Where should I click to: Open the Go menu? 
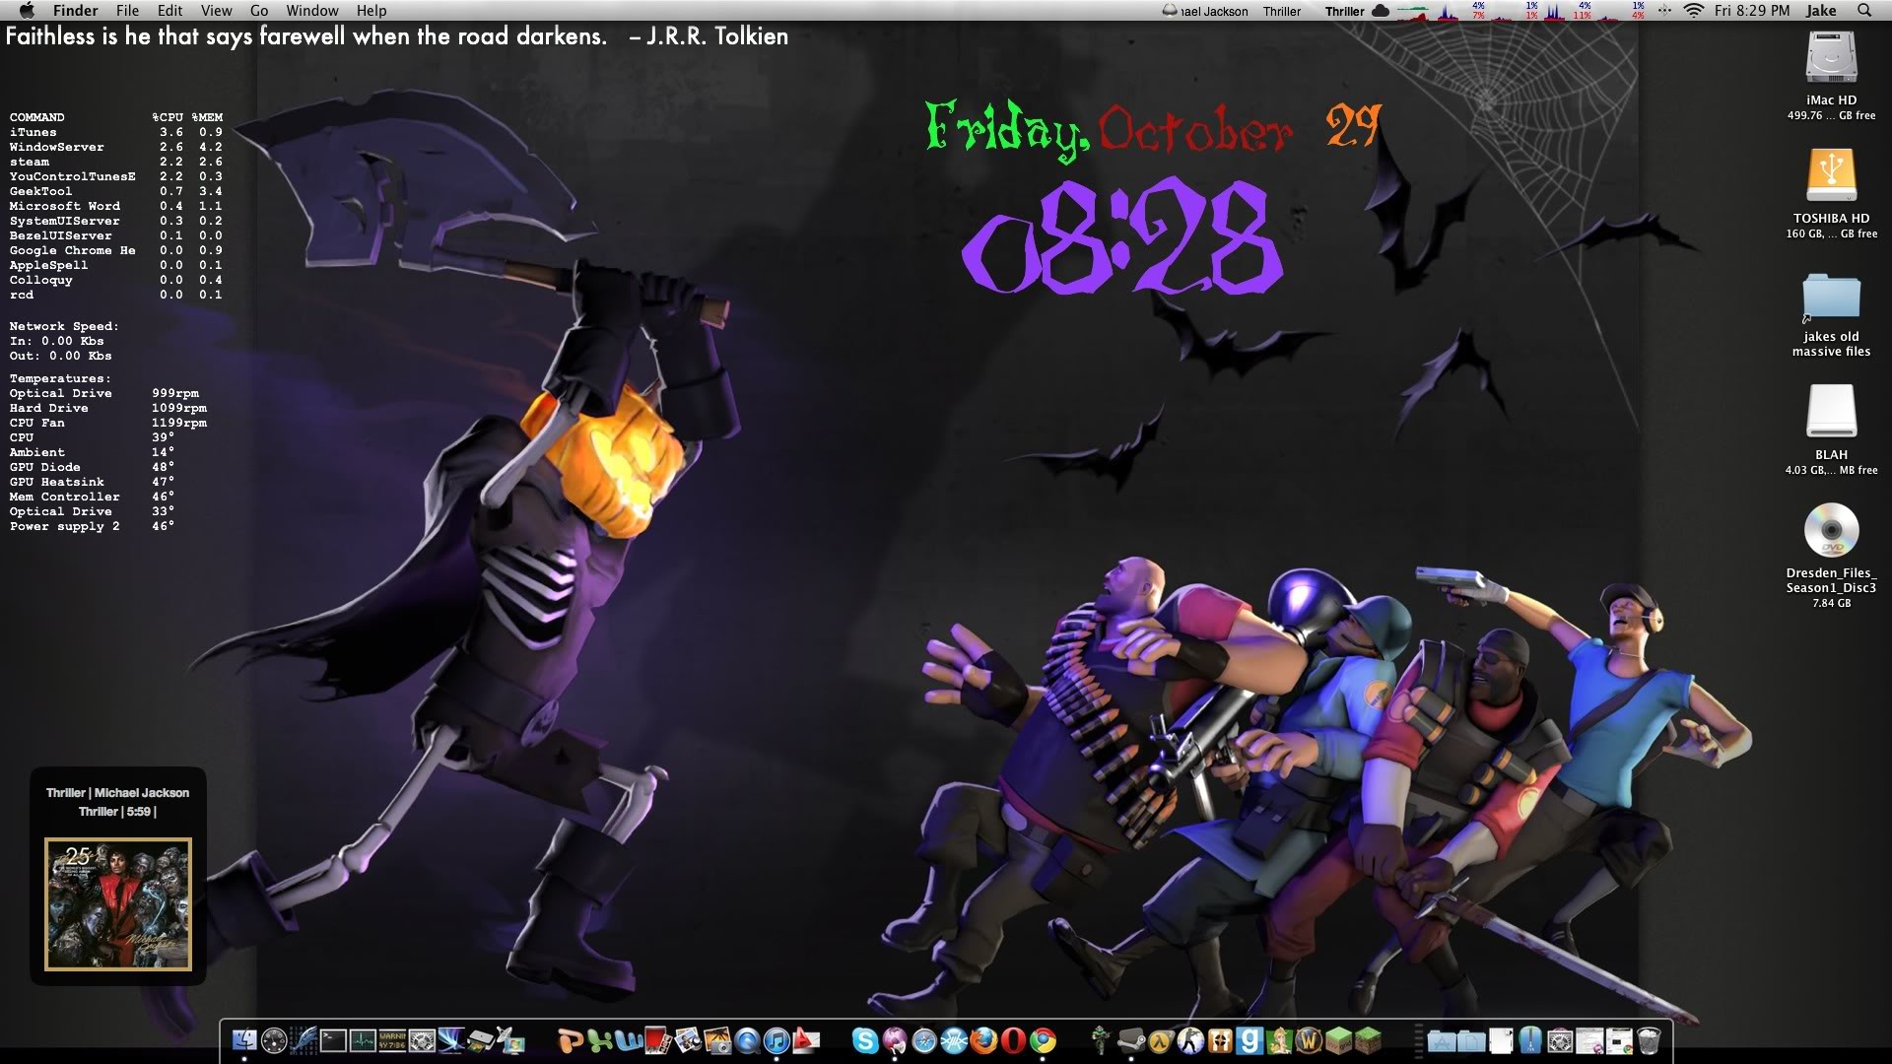coord(259,11)
